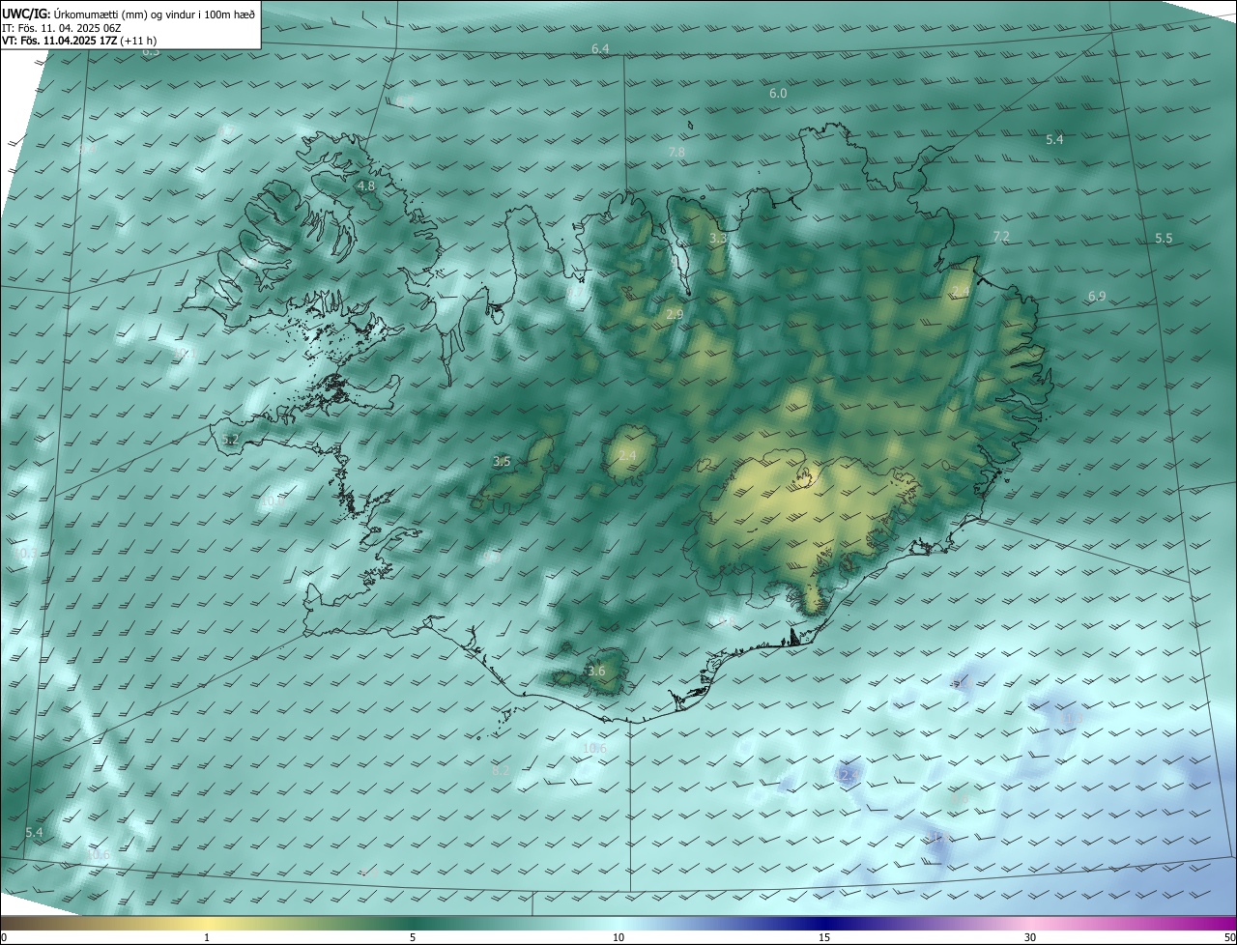The image size is (1237, 945).
Task: Choose the 6.9 value label on the map
Action: pyautogui.click(x=1097, y=297)
